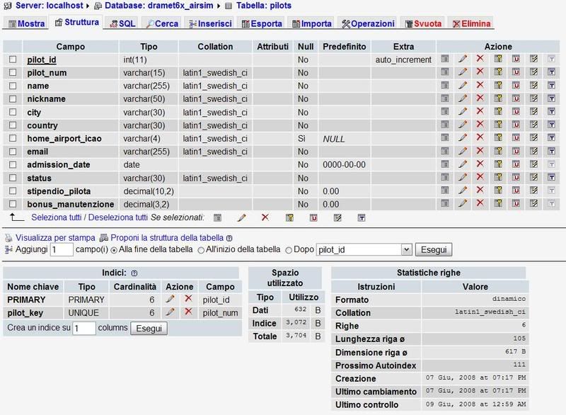Image resolution: width=566 pixels, height=415 pixels.
Task: Check the country field checkbox
Action: pos(13,125)
